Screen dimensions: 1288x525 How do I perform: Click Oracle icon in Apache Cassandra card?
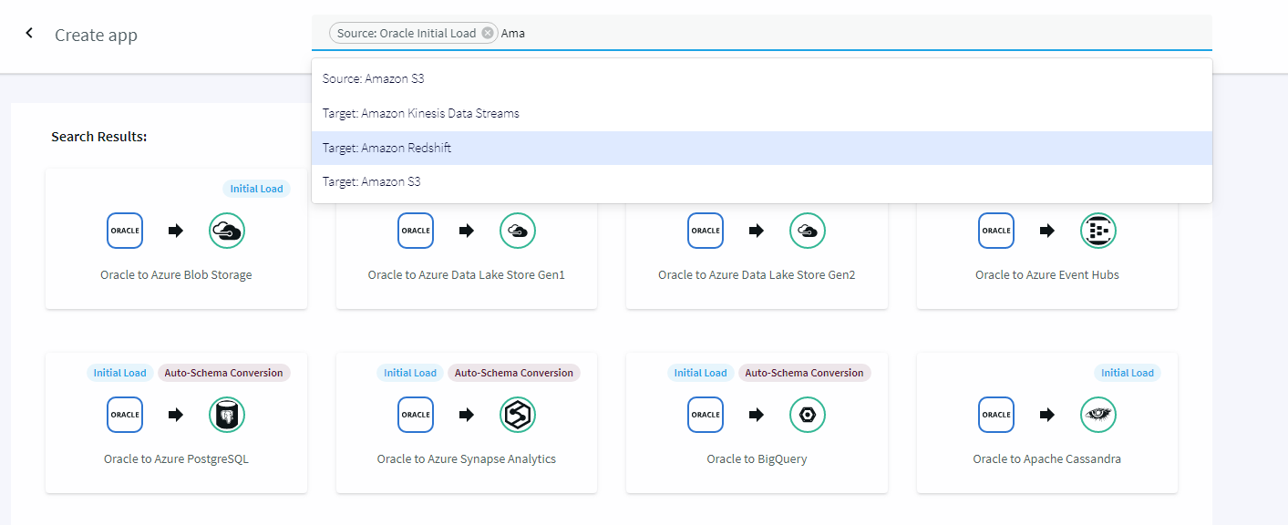[x=996, y=415]
